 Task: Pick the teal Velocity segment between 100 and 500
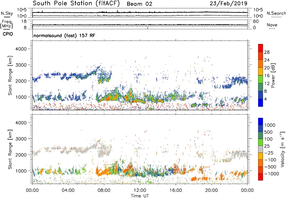coord(261,135)
